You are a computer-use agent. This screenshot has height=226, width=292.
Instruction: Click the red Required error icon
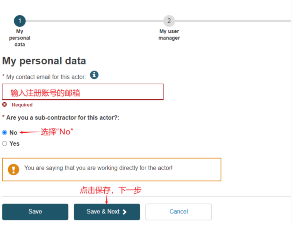5,105
